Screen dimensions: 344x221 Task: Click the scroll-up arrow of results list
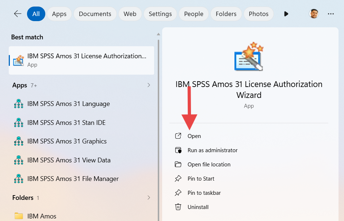[158, 34]
